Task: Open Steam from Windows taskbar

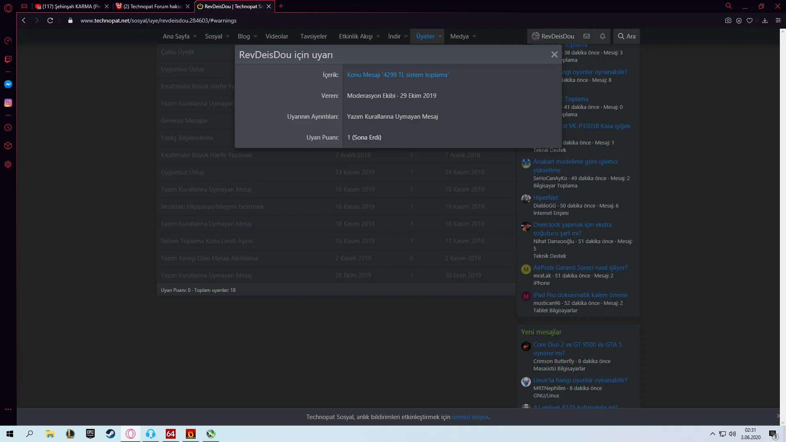Action: (x=111, y=434)
